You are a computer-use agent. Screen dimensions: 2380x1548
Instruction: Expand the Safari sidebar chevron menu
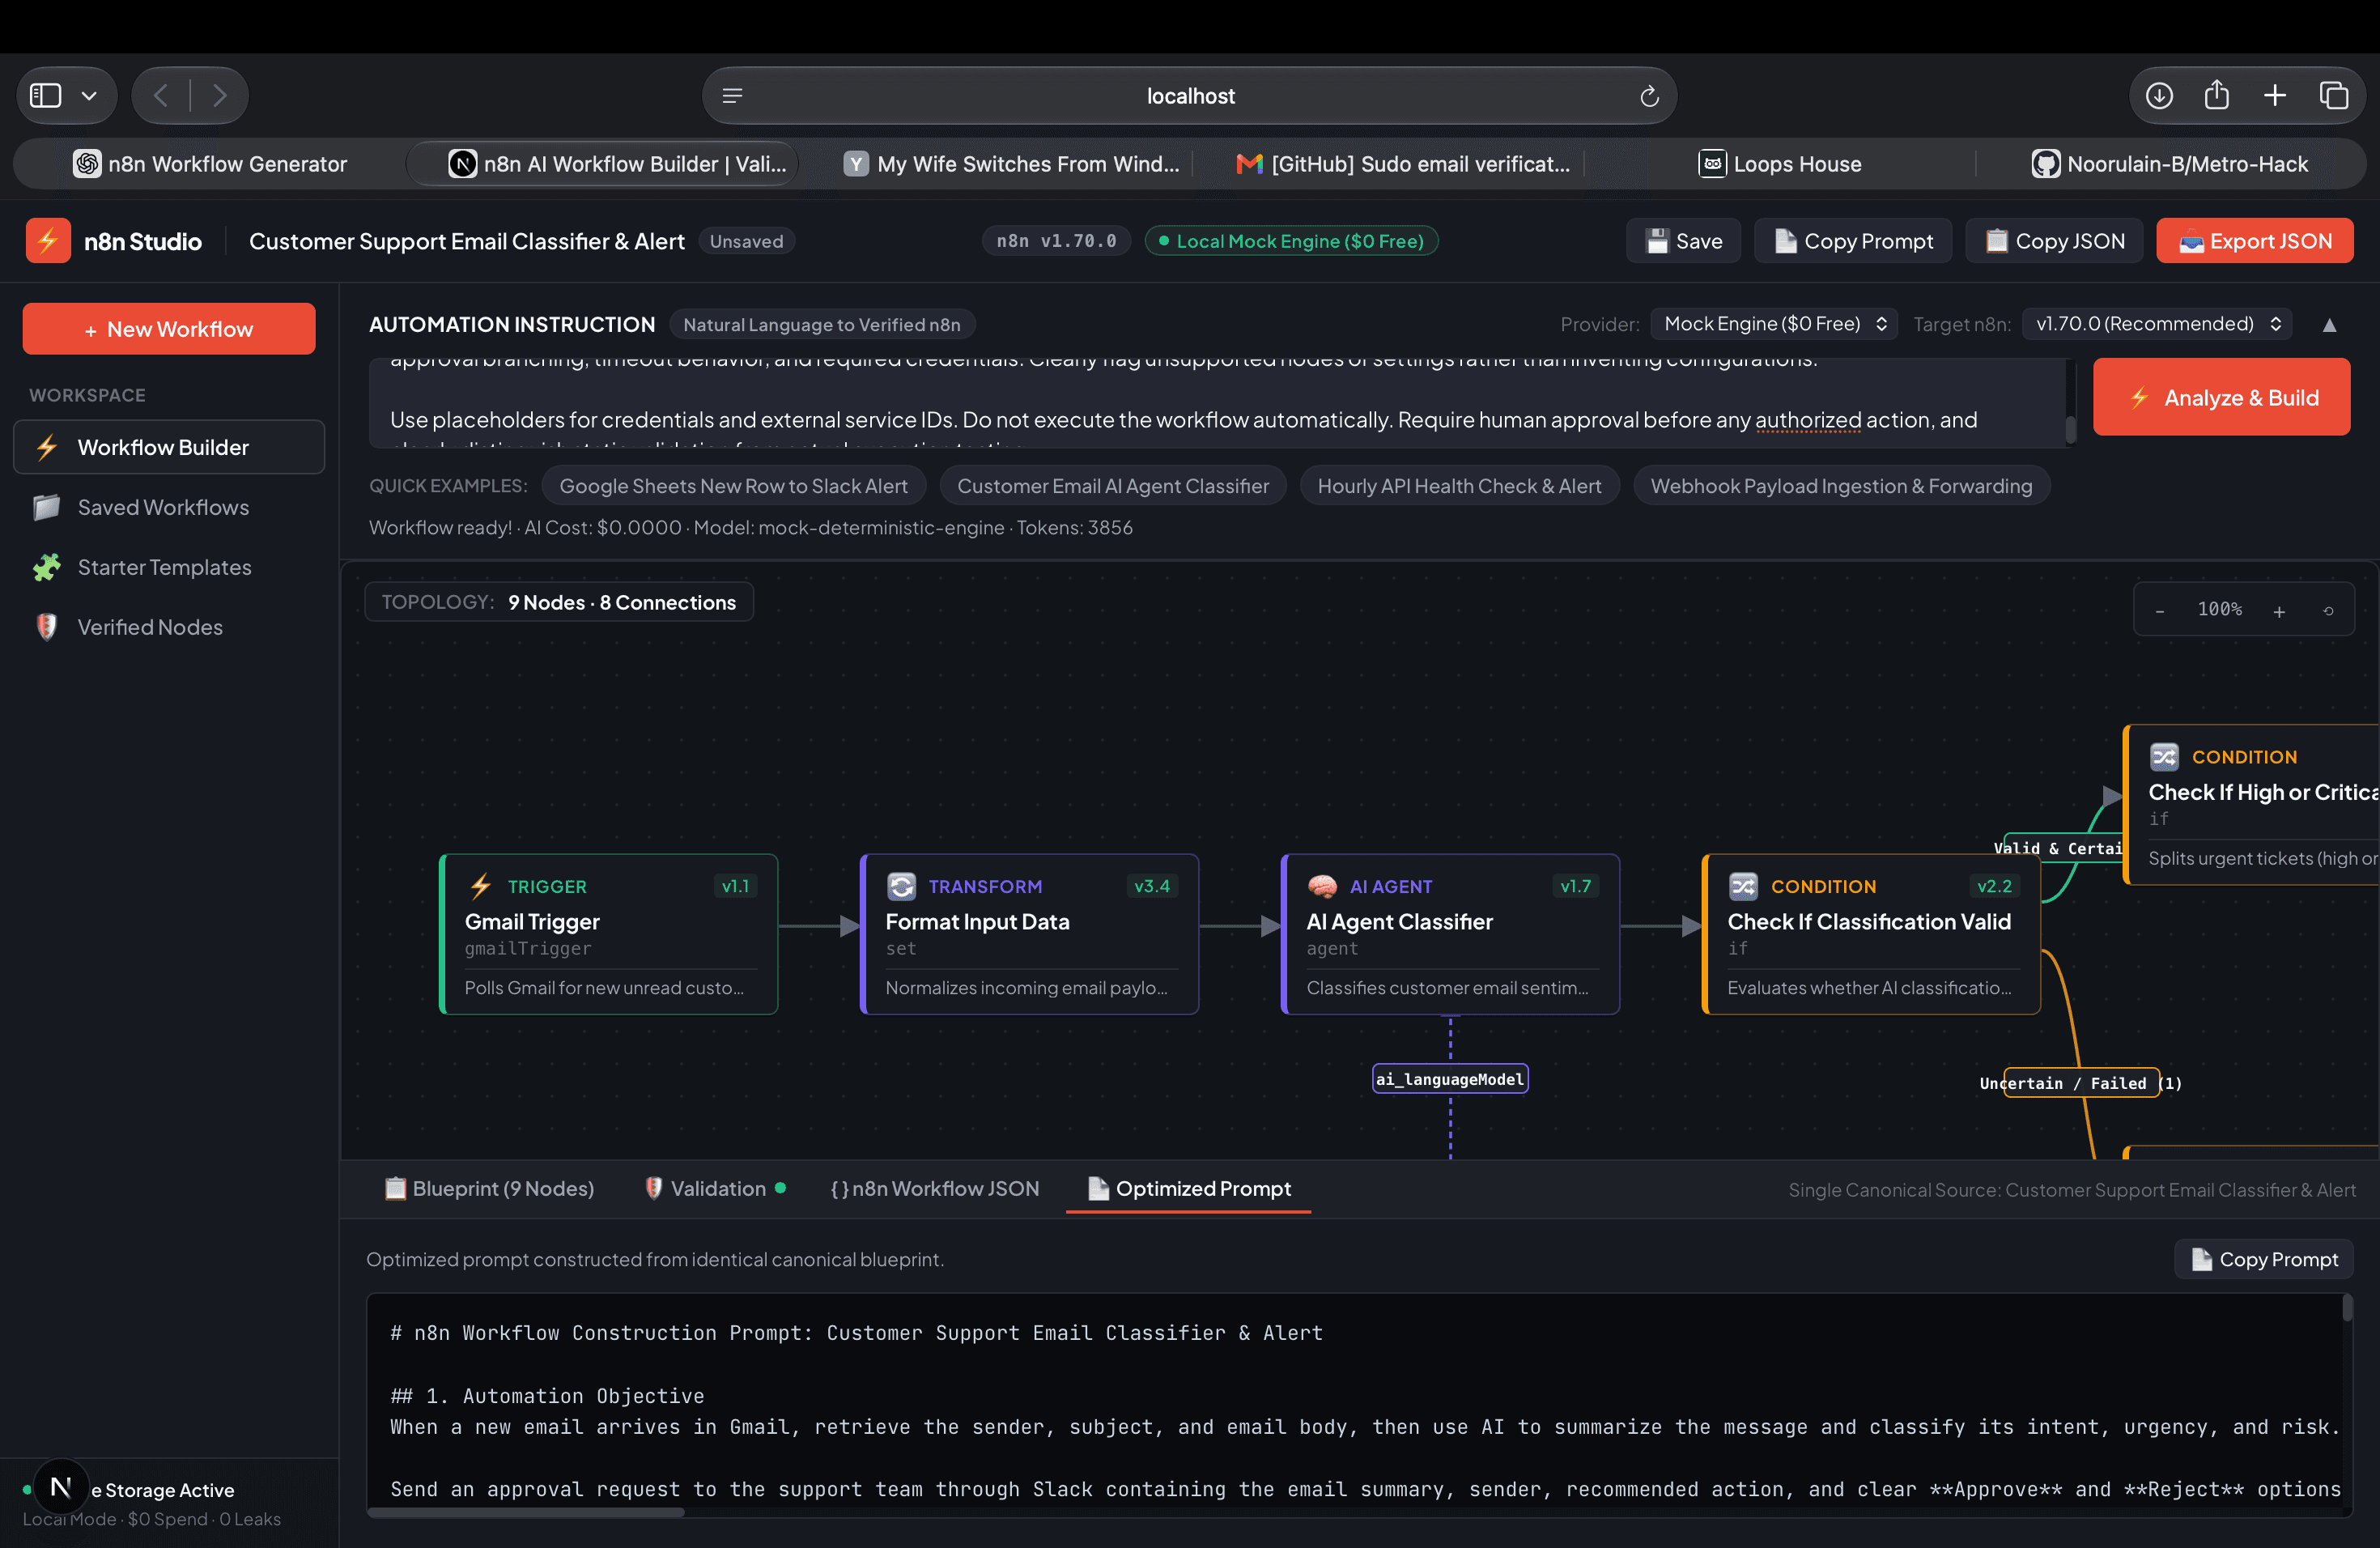[x=89, y=96]
